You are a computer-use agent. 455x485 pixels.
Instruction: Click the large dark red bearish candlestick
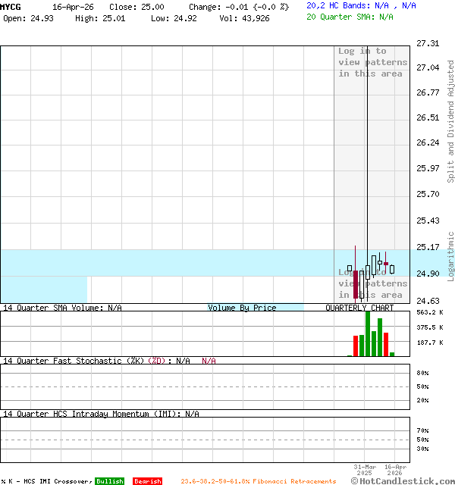pyautogui.click(x=356, y=284)
